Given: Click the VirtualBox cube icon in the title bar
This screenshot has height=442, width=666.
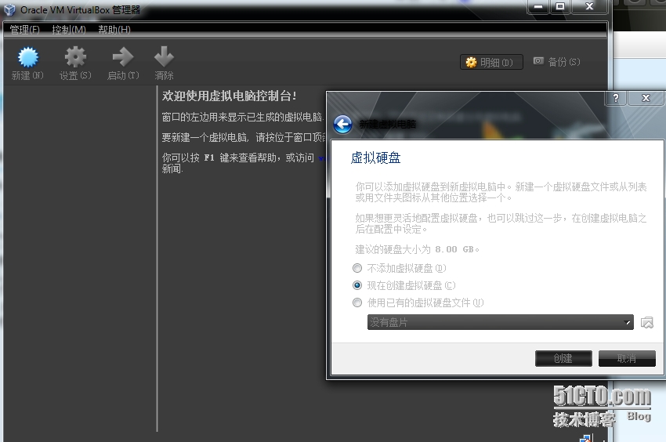Looking at the screenshot, I should 9,9.
